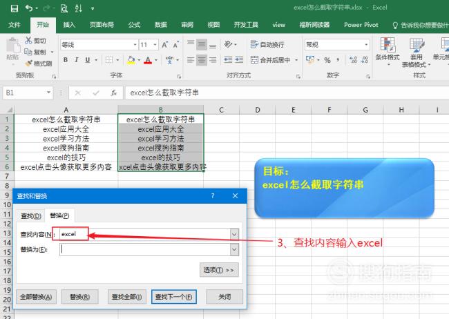Click Increase Indent icon
This screenshot has height=319, width=449.
click(x=239, y=60)
